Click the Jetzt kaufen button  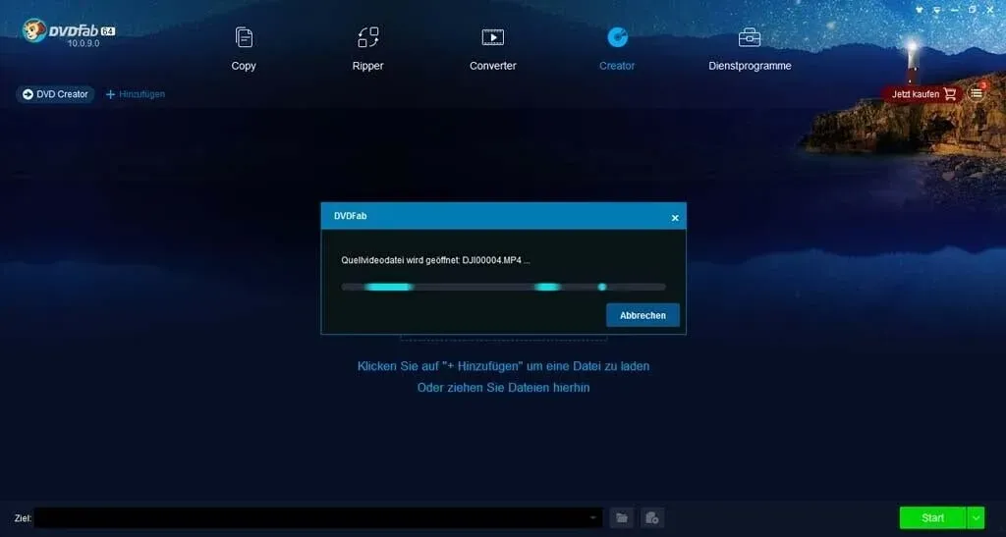pos(922,94)
